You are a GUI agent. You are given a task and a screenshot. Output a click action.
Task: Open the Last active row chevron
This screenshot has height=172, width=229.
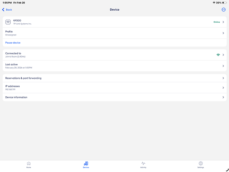tap(223, 66)
